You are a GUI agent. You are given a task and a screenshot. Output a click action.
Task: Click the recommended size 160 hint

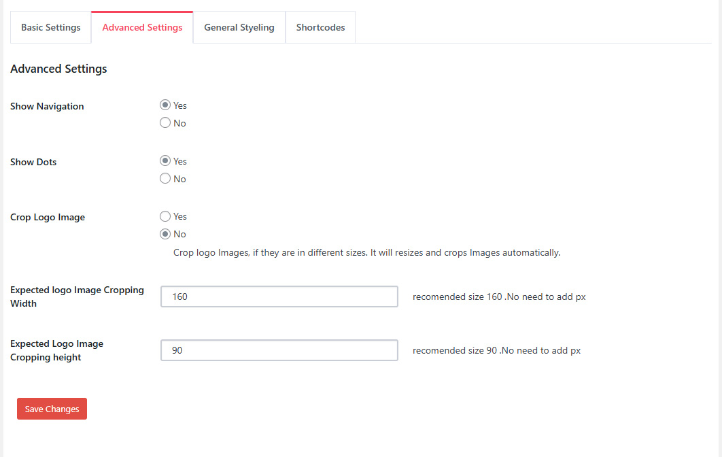(x=499, y=297)
